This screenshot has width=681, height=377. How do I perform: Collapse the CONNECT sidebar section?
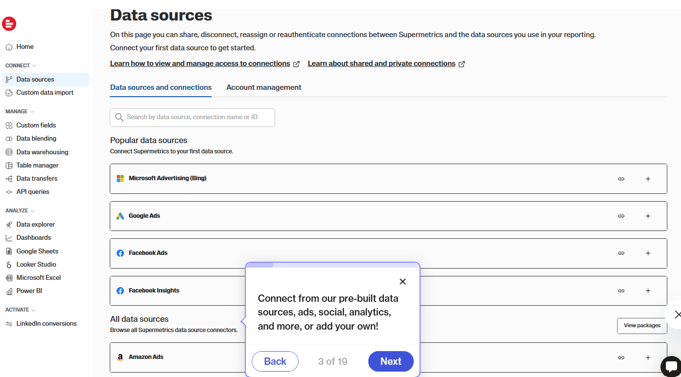20,65
